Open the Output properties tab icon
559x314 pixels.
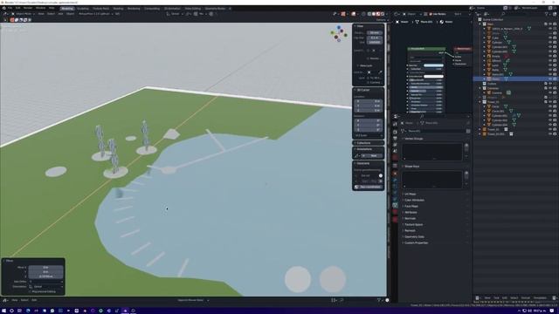[395, 139]
